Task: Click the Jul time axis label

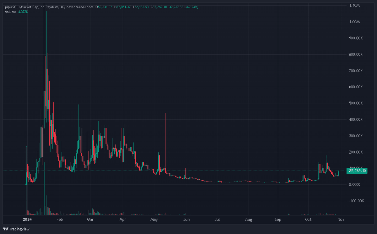Action: (x=217, y=220)
